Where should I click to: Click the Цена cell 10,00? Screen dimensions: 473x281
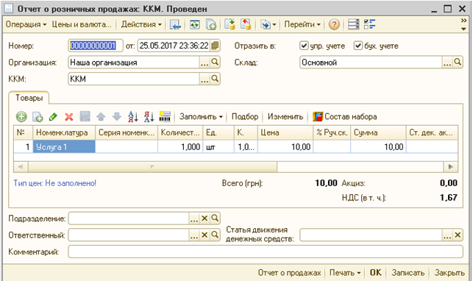click(x=285, y=147)
